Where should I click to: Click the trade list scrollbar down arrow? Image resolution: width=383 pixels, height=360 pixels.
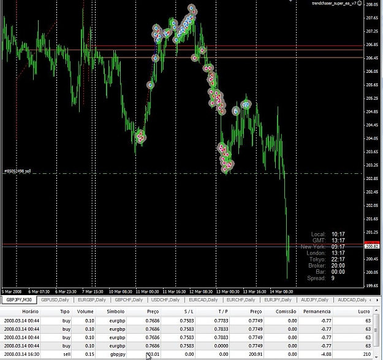click(x=376, y=356)
